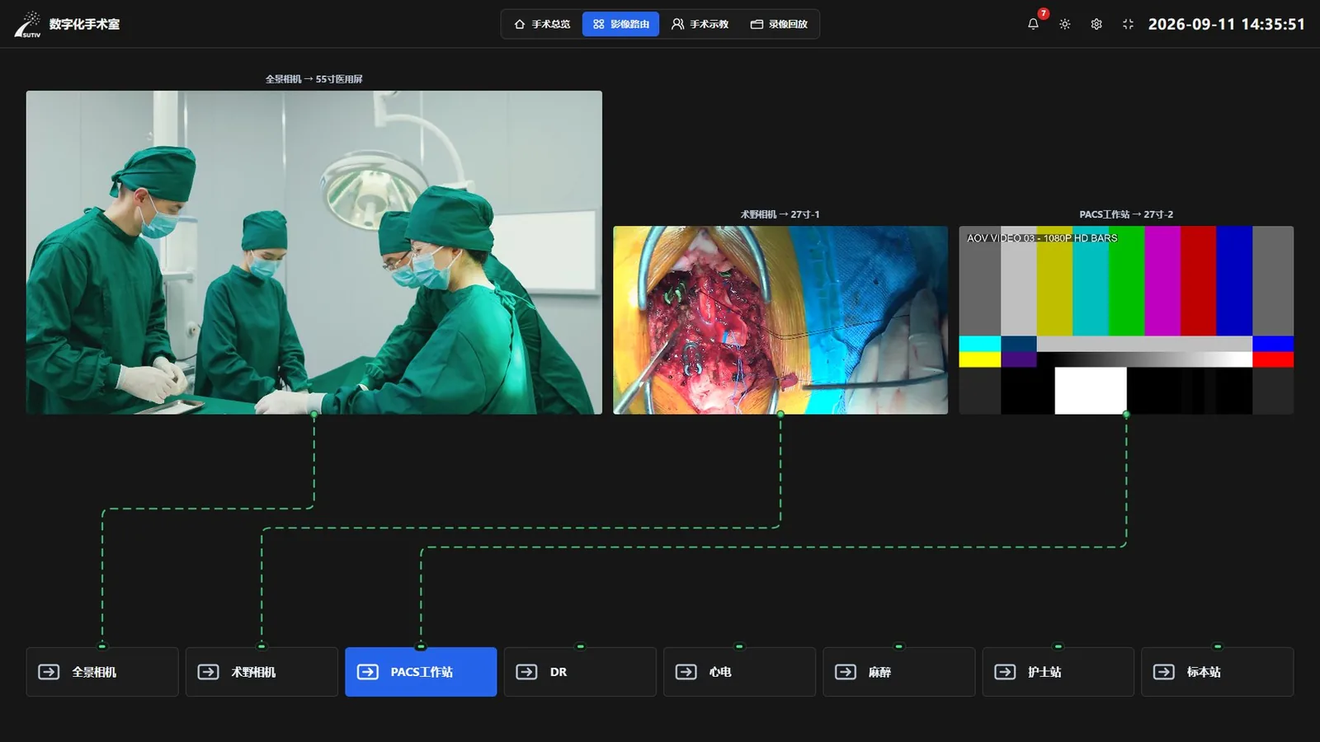
Task: Select the 27寸-1 surgical field preview
Action: [x=780, y=320]
